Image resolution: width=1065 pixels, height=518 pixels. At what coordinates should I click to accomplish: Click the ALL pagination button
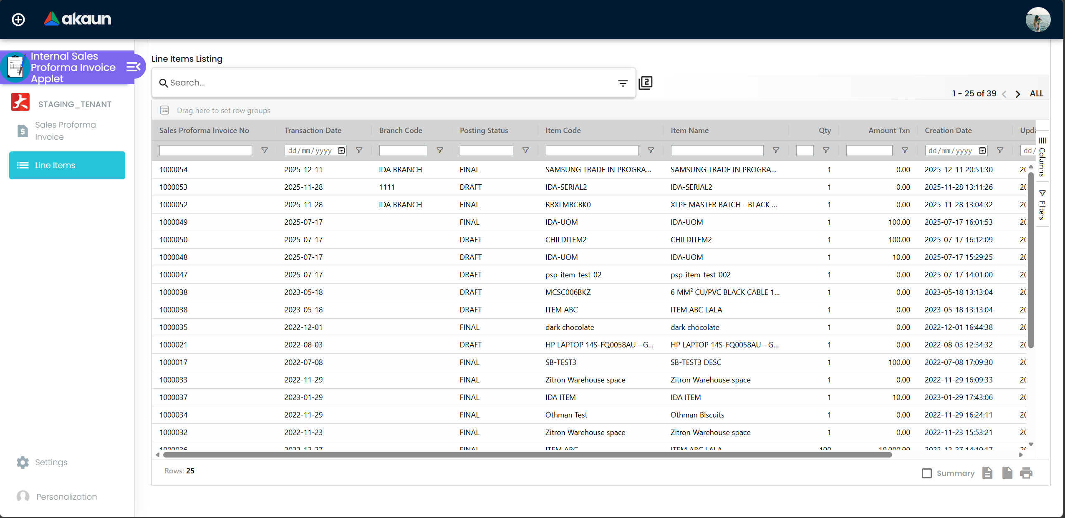(1036, 93)
